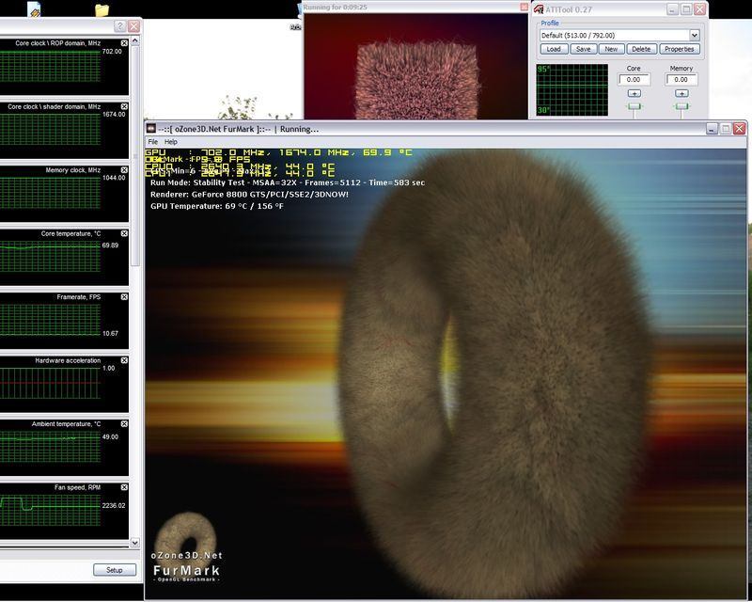
Task: Close the Framerate FPS graph
Action: click(x=124, y=296)
